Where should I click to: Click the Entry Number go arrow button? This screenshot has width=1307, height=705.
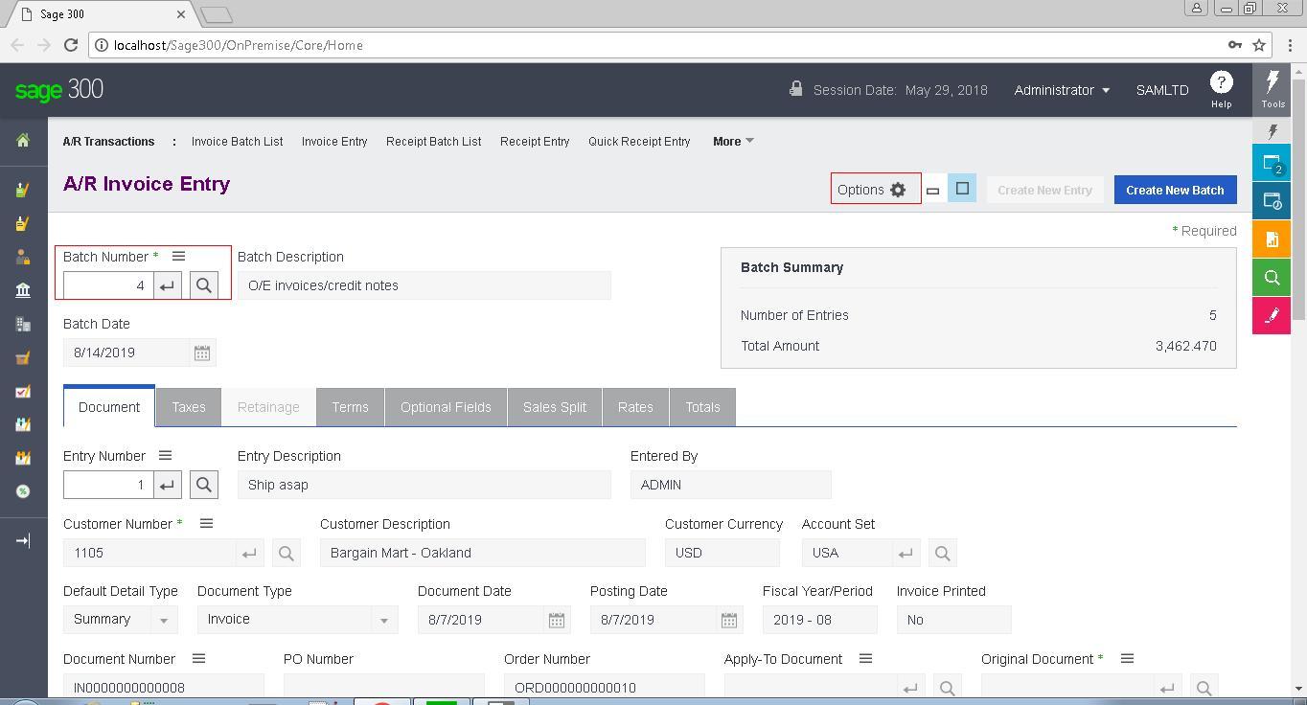pyautogui.click(x=168, y=485)
